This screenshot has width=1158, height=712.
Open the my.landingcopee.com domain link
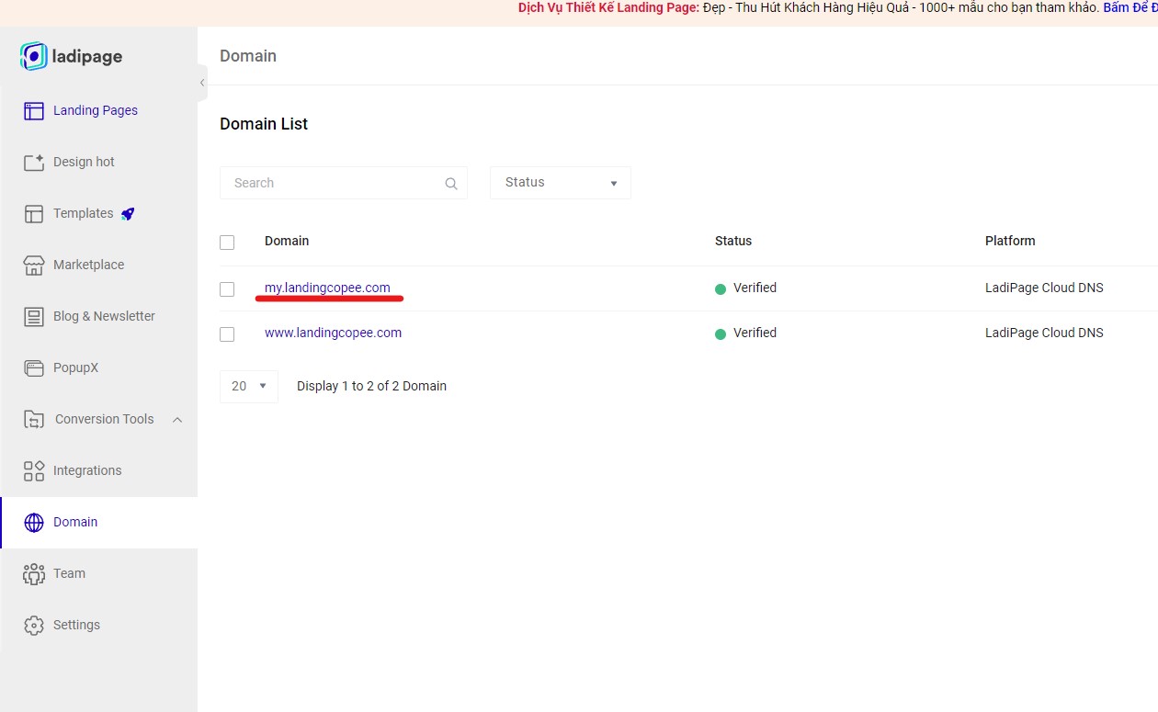[327, 288]
